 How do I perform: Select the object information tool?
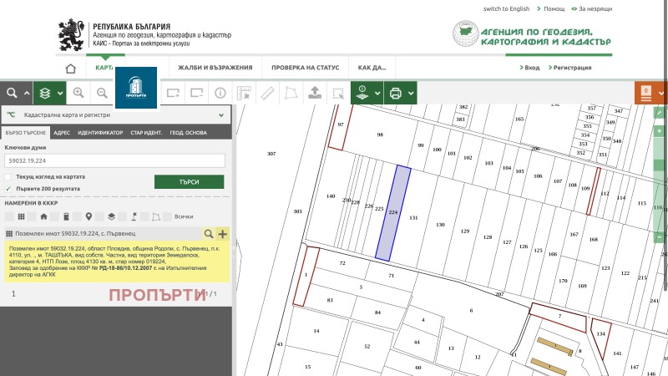[x=220, y=93]
